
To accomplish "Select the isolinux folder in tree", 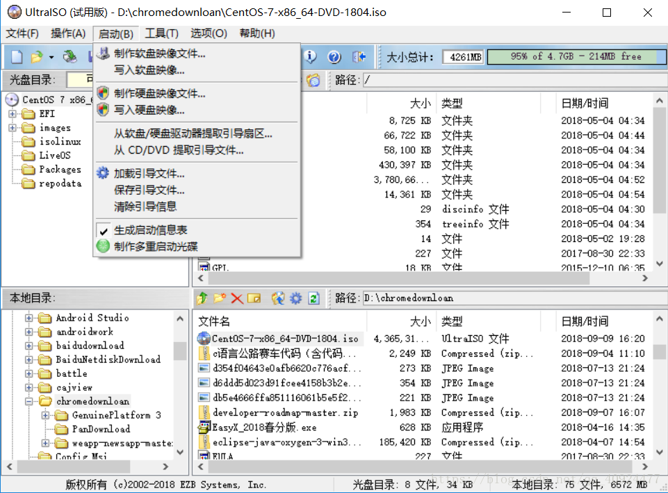I will (60, 141).
